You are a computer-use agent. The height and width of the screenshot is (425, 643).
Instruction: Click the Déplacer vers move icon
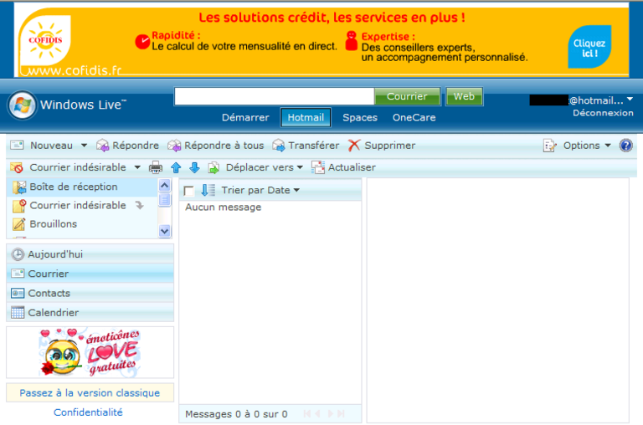[213, 167]
